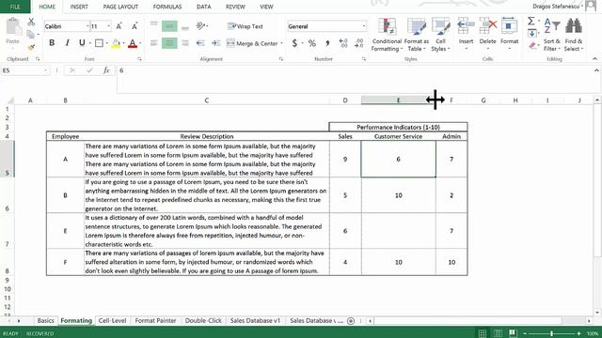Image resolution: width=602 pixels, height=338 pixels.
Task: Toggle Center horizontal alignment
Action: pos(169,43)
